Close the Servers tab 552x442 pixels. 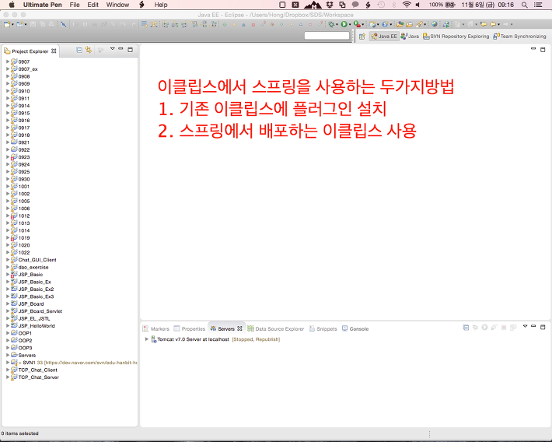(x=239, y=328)
